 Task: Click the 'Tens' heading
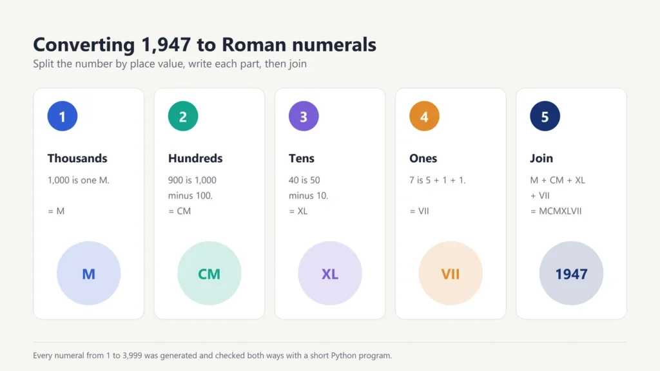pos(302,158)
